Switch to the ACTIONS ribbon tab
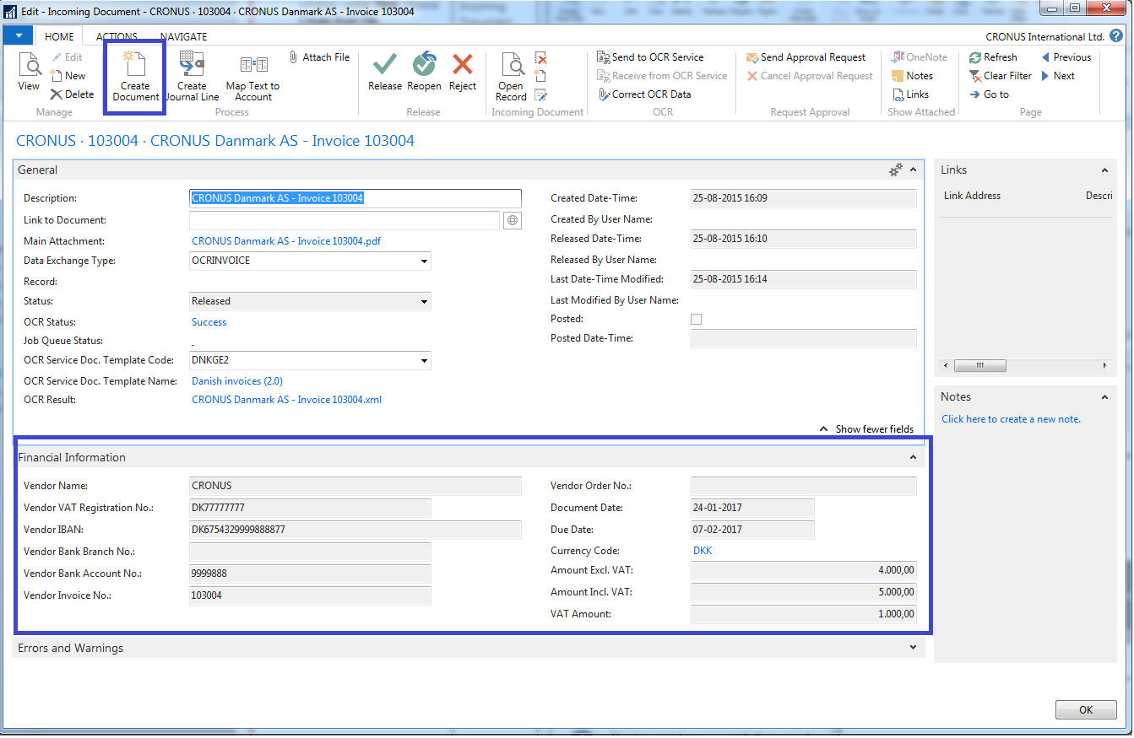Screen dimensions: 1134x738 pos(117,36)
